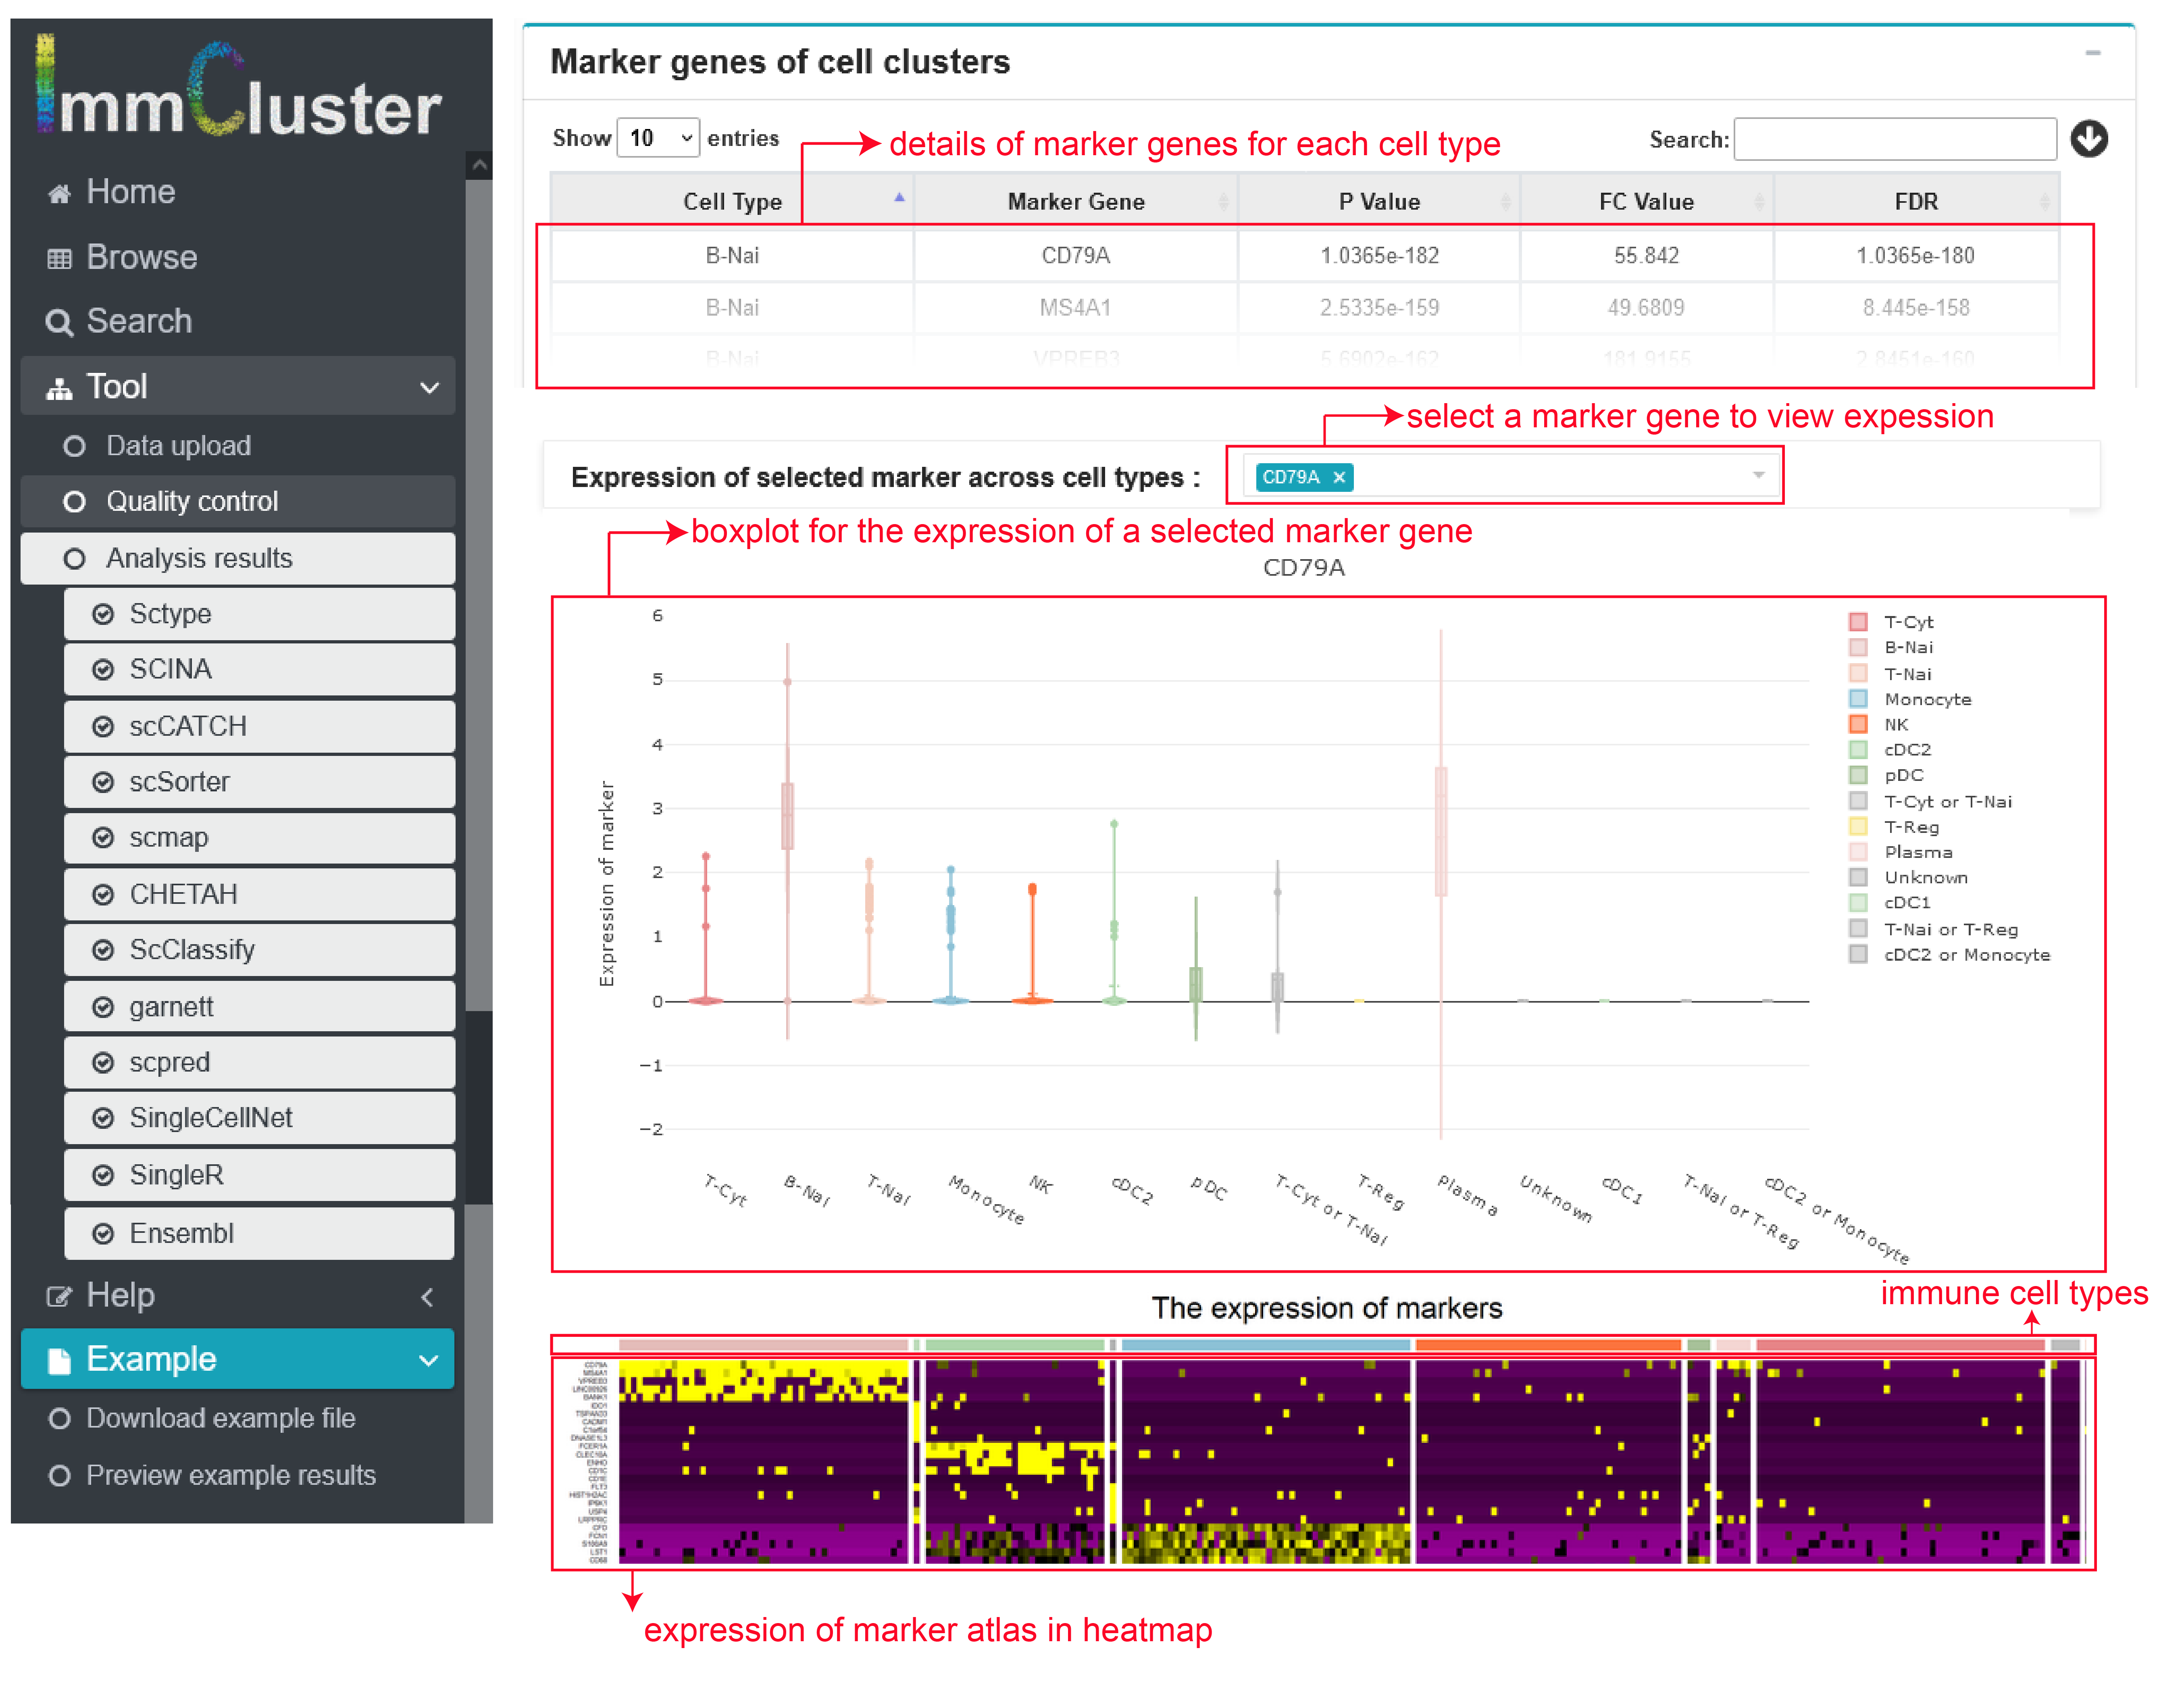
Task: Open the Show entries count dropdown
Action: click(x=658, y=138)
